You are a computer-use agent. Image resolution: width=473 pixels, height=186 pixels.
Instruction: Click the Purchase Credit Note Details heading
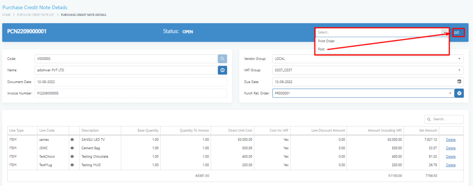click(35, 7)
